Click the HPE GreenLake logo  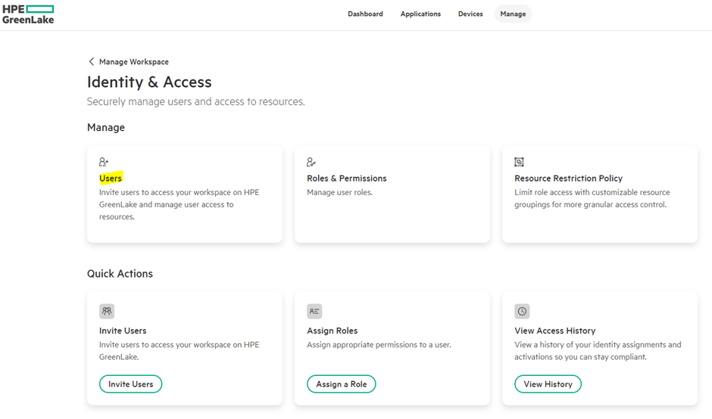point(28,14)
